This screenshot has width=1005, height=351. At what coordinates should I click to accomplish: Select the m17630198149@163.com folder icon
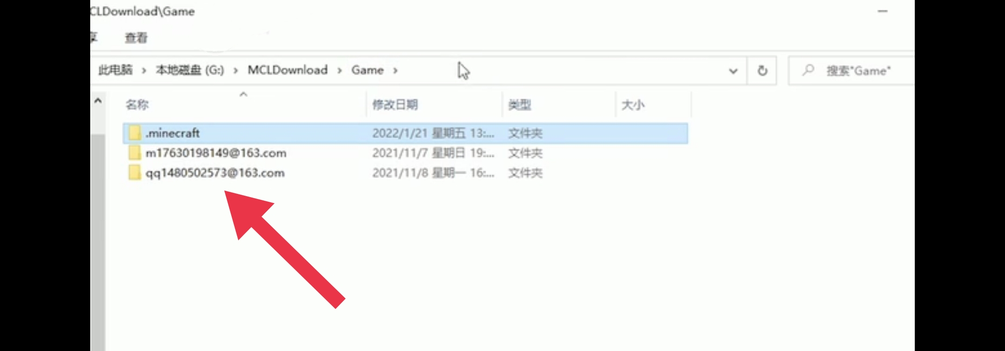pyautogui.click(x=135, y=153)
